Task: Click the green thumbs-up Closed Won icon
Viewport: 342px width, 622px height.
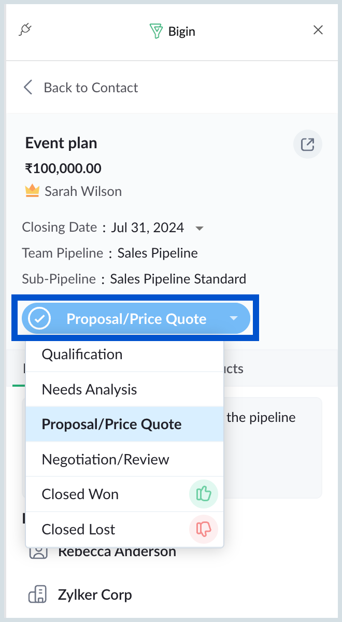Action: pos(204,494)
